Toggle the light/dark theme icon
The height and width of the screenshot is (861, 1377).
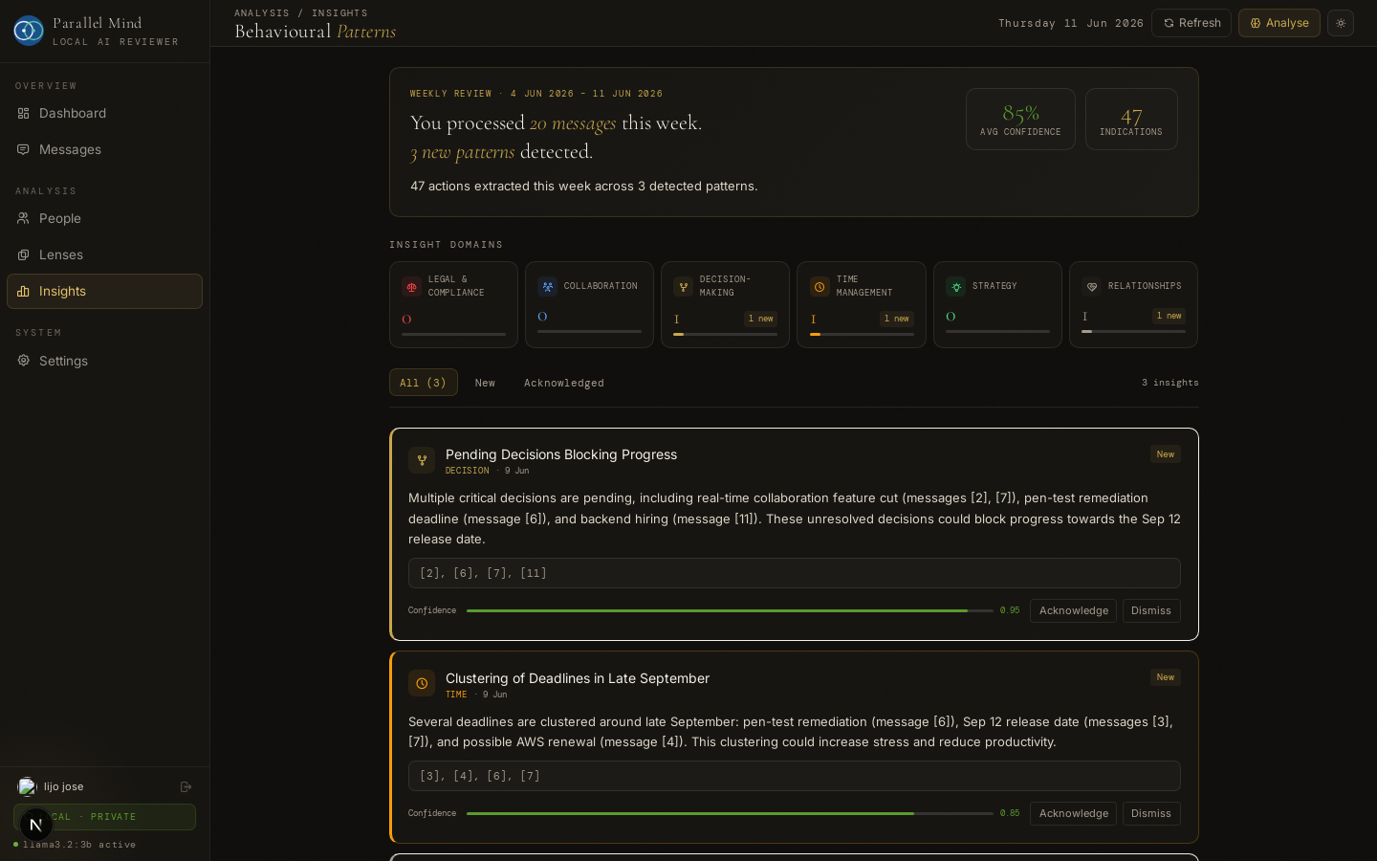point(1341,23)
